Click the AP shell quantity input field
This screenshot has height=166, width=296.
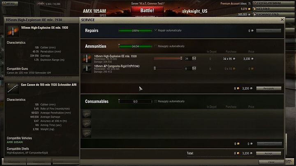188,69
